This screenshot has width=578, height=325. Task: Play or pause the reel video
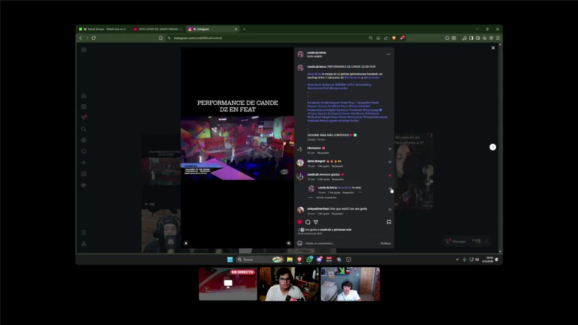click(237, 148)
